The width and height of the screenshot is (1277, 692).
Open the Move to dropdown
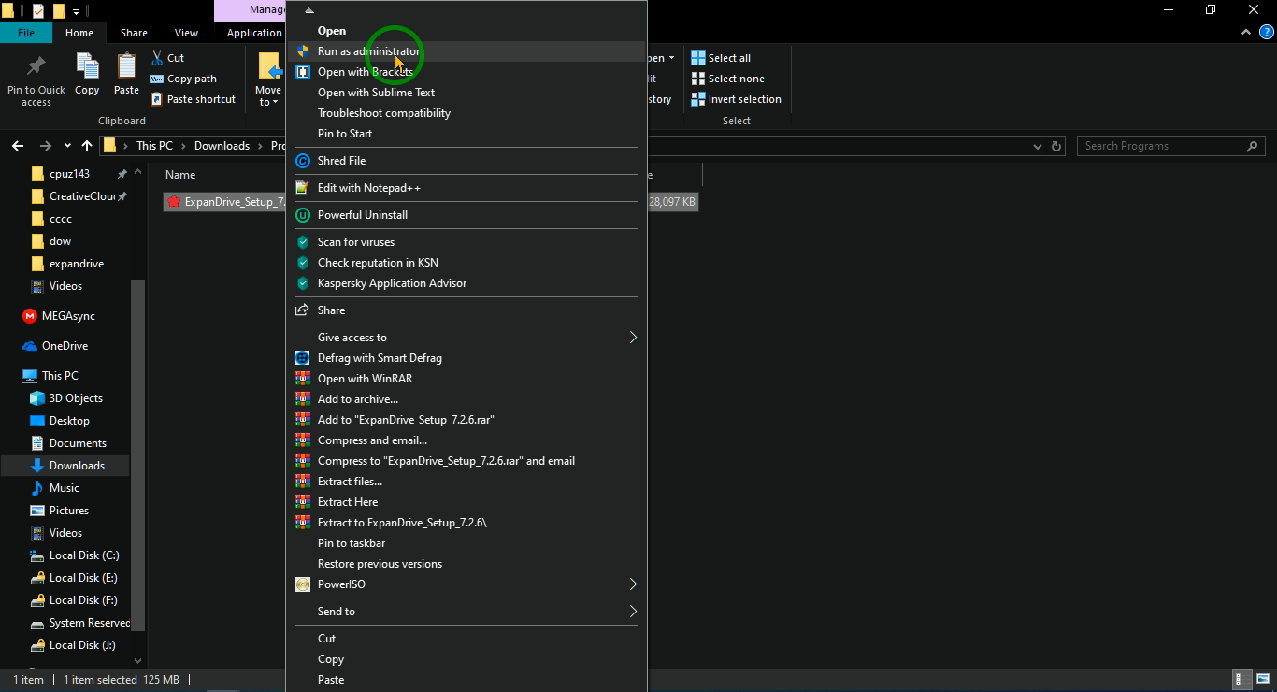268,79
